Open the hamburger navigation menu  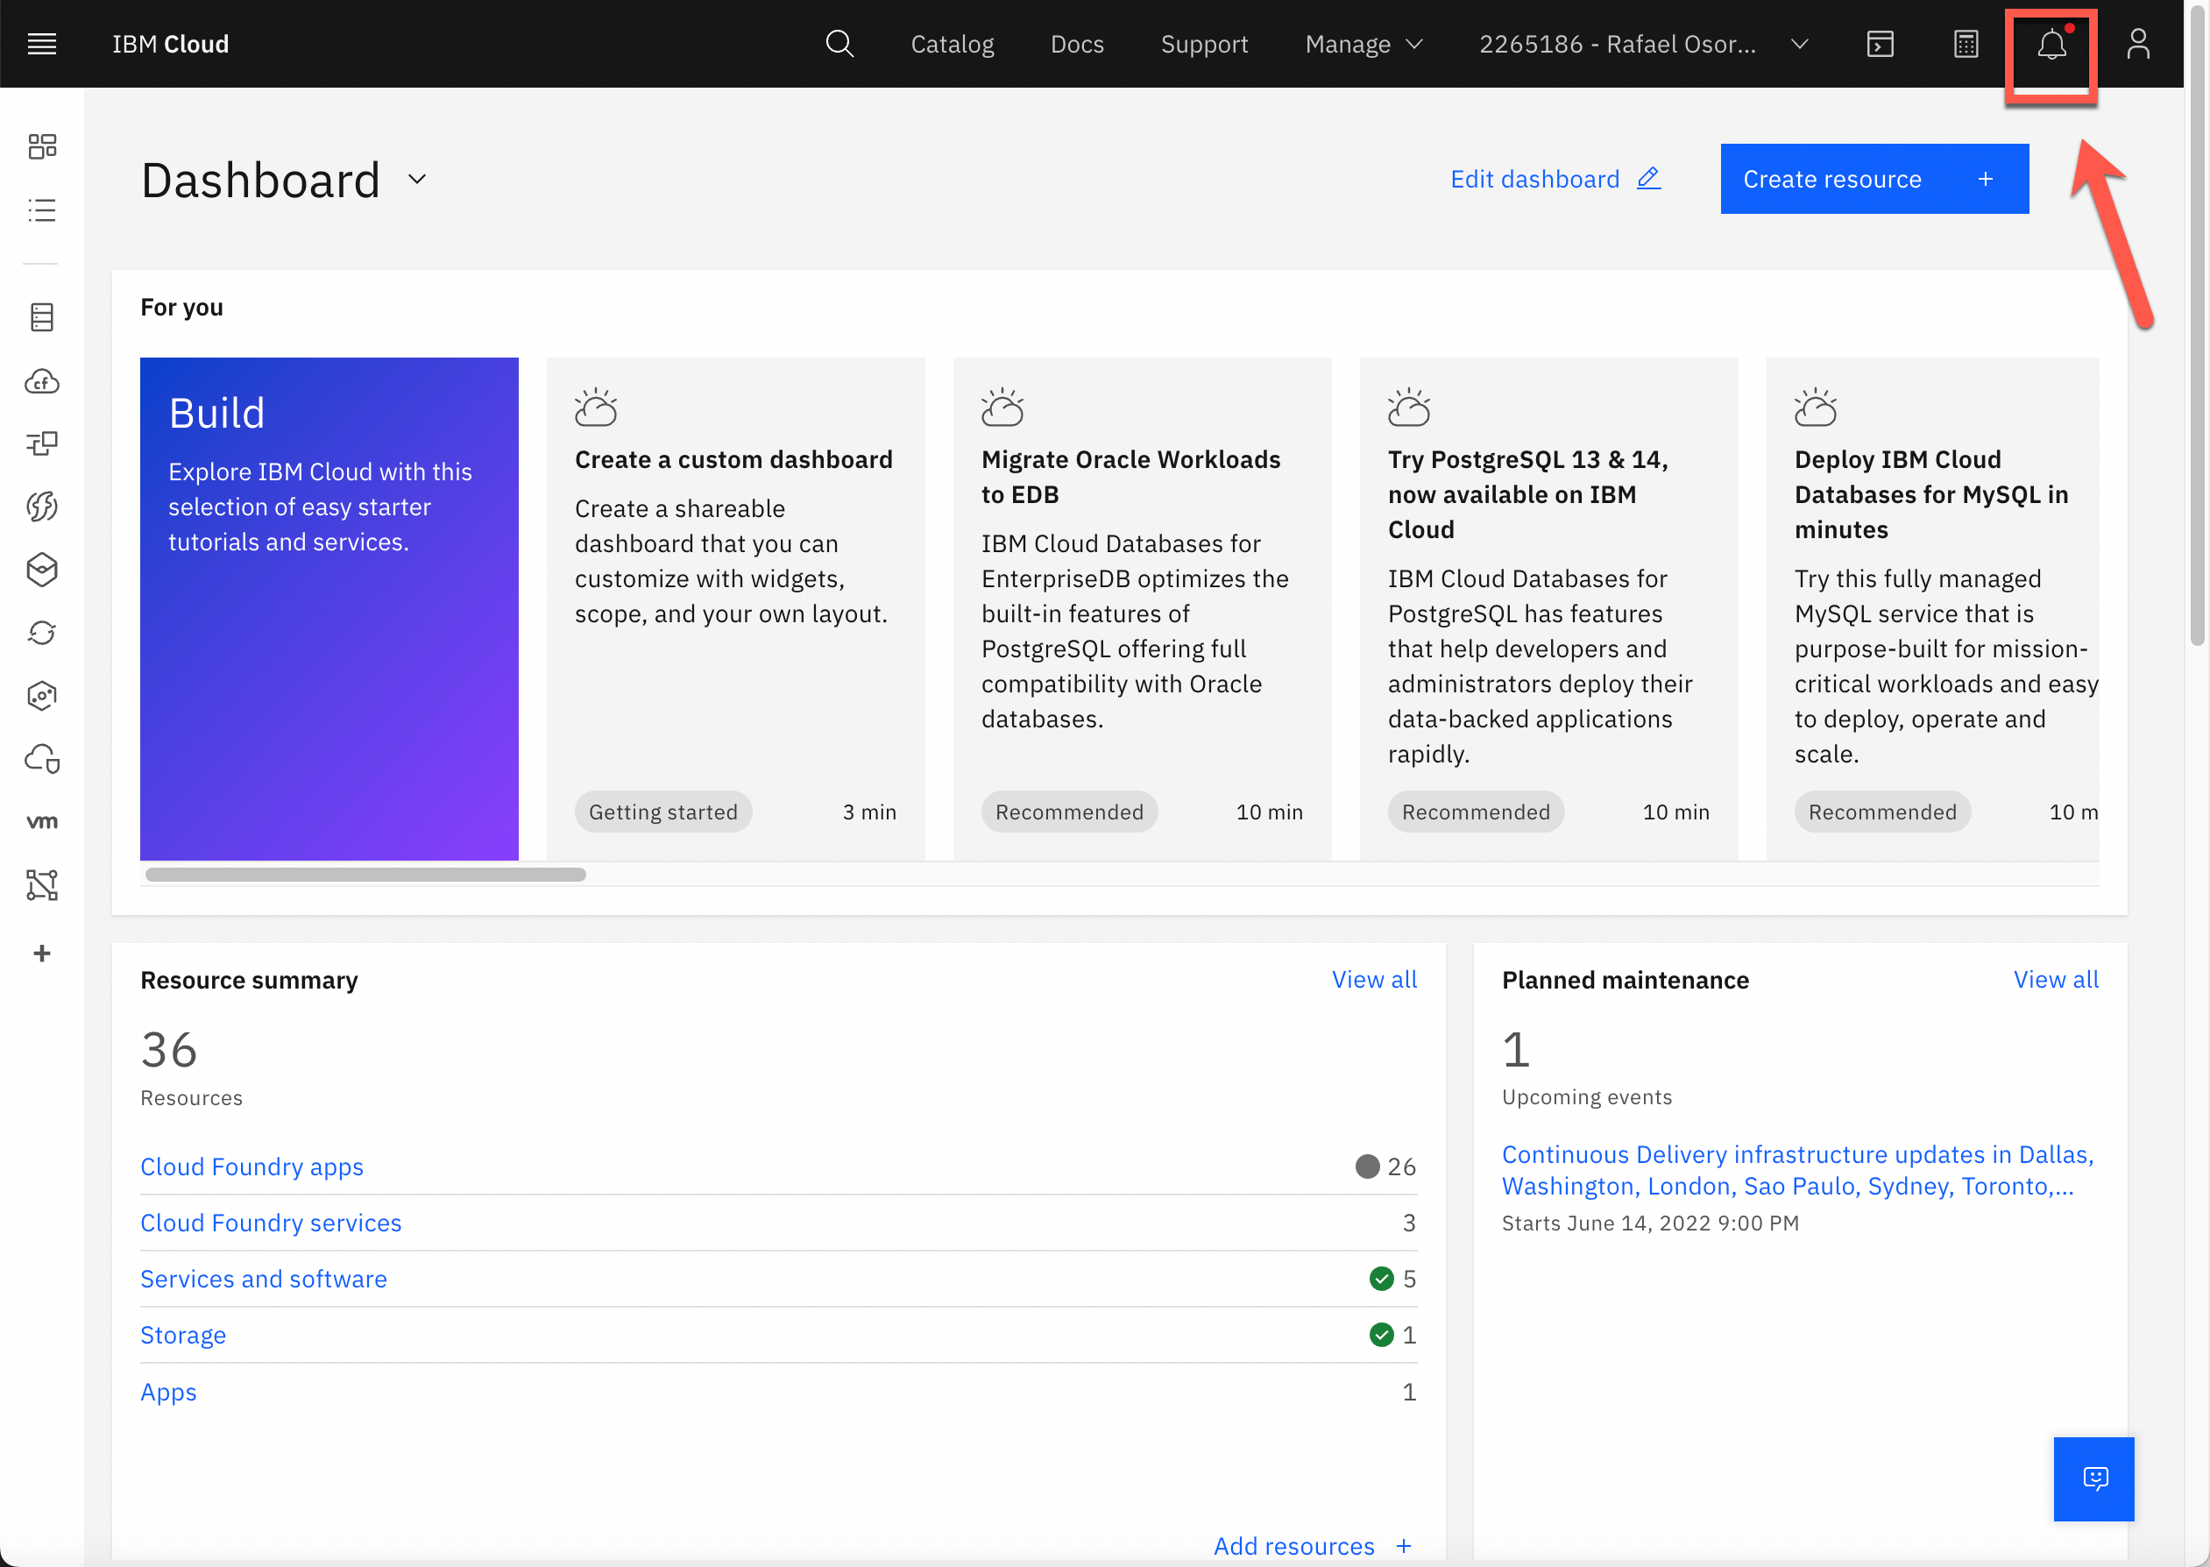(42, 44)
